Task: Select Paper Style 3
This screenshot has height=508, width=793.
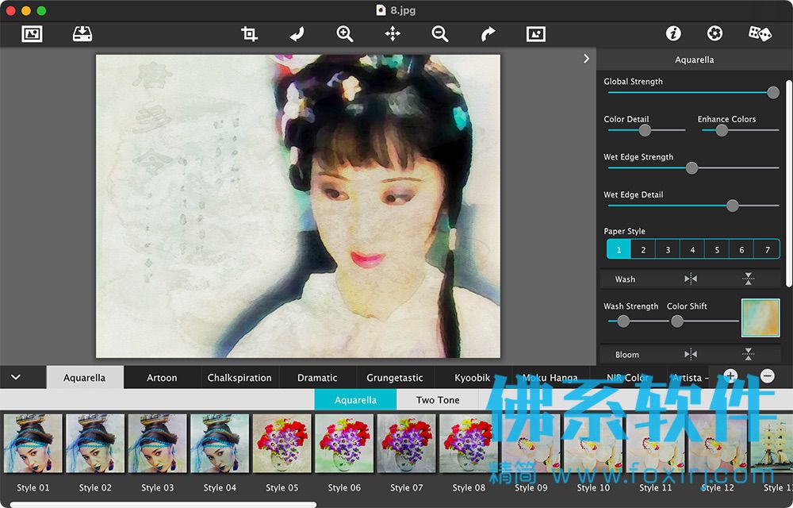Action: click(x=668, y=249)
